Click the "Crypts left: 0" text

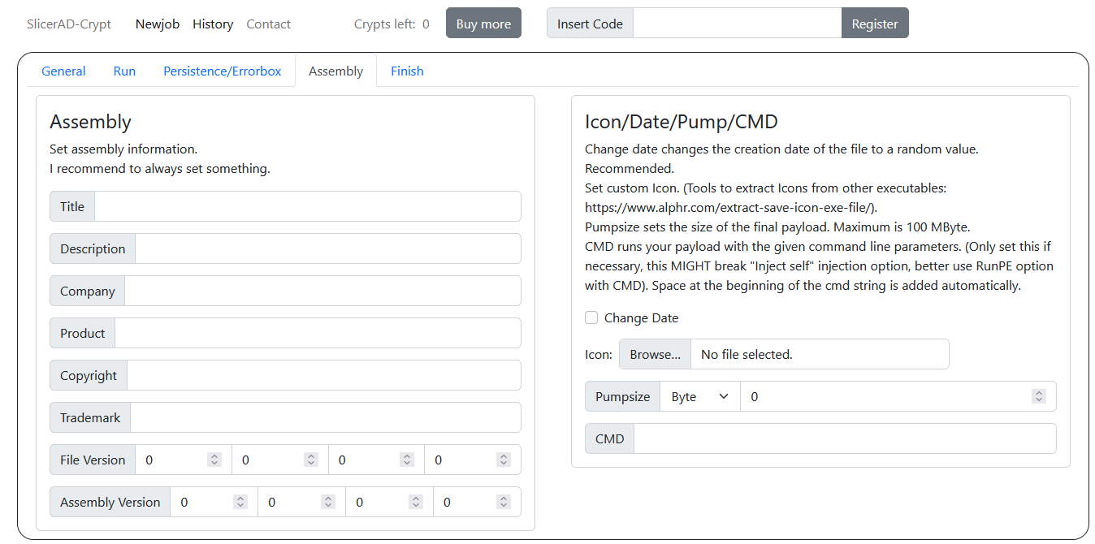(392, 24)
